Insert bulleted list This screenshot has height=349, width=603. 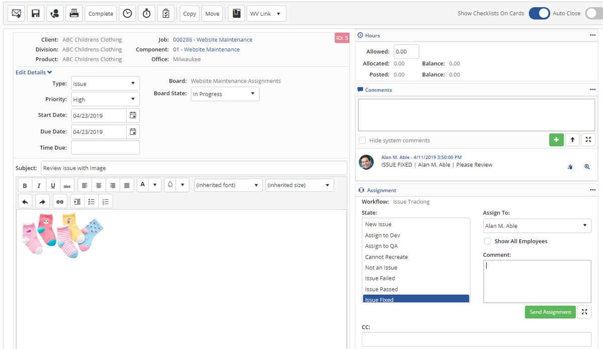[91, 202]
